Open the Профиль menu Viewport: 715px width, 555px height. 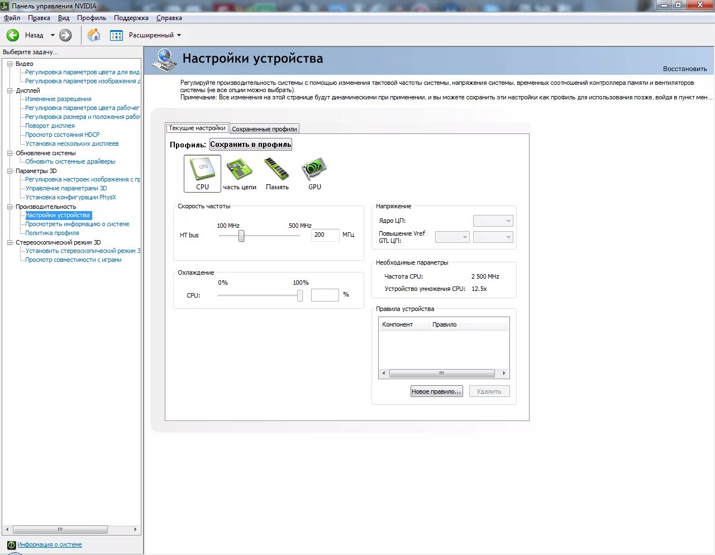click(x=92, y=18)
